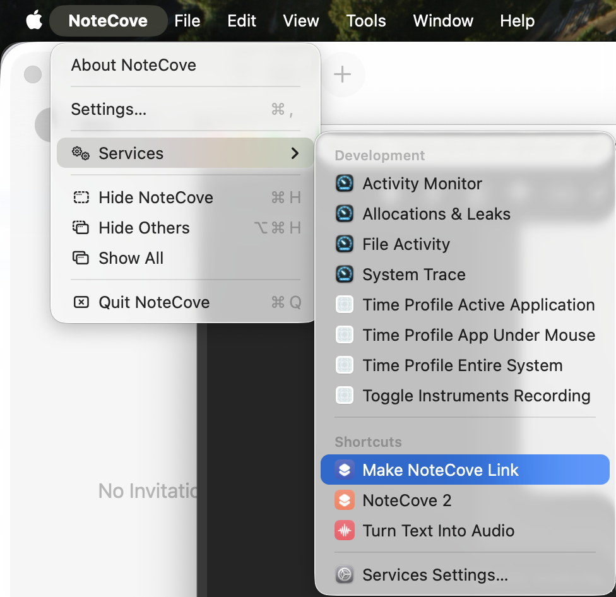Select the System Trace service
This screenshot has height=597, width=616.
[465, 274]
